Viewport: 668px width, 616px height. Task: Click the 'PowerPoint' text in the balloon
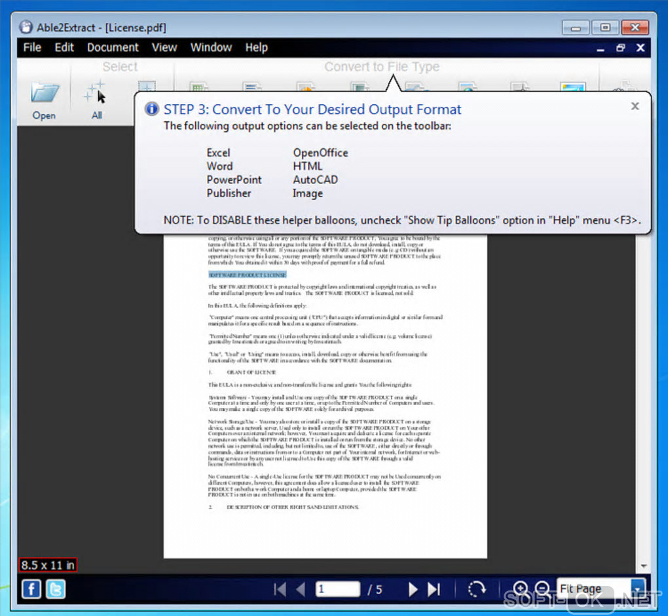coord(234,180)
